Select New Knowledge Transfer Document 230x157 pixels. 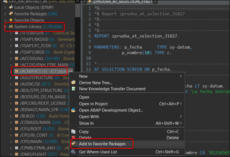click(x=127, y=89)
